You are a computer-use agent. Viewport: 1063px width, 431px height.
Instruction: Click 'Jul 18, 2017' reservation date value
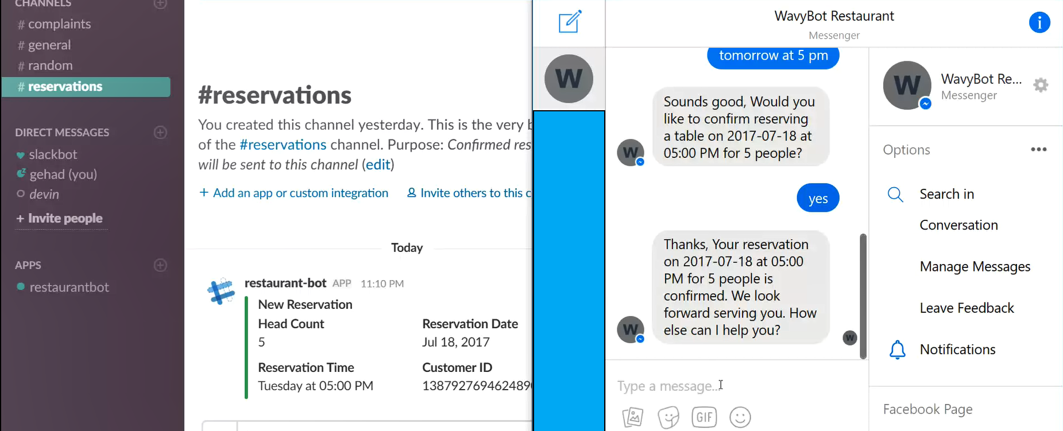[456, 343]
